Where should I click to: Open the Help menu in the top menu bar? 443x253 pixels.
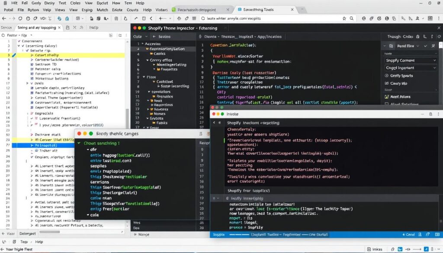tap(140, 3)
